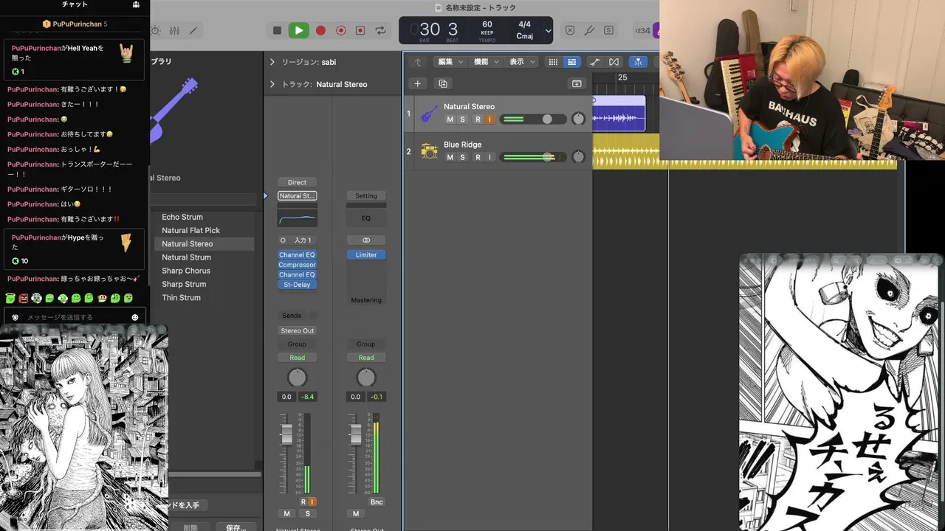Expand the トラック: Natural Stereo section
This screenshot has height=531, width=945.
(272, 84)
